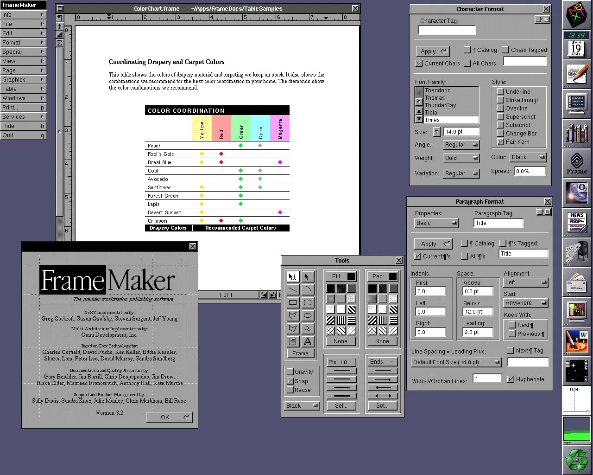This screenshot has width=593, height=475.
Task: Select the solid white fill pattern swatch
Action: pos(341,309)
